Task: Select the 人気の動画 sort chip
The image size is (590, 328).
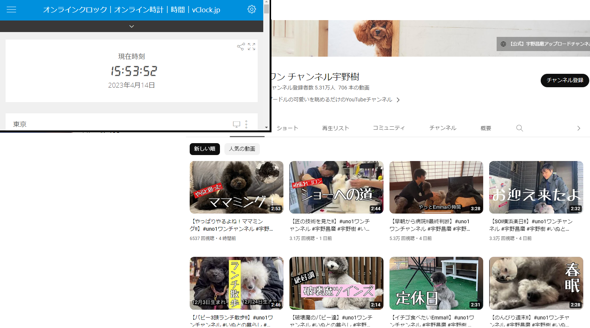Action: pyautogui.click(x=242, y=149)
